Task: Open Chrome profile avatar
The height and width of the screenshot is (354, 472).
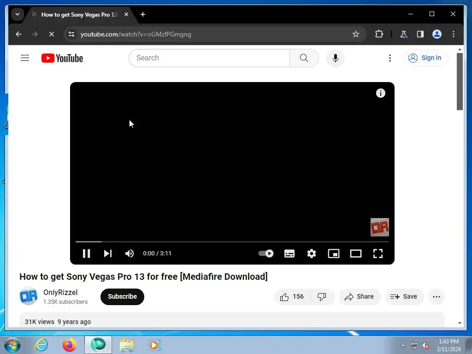Action: (437, 34)
